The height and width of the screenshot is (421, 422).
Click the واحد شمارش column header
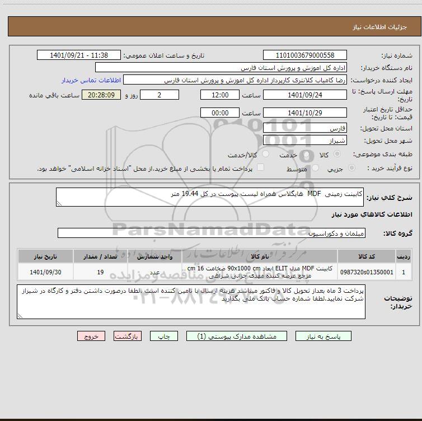154,256
